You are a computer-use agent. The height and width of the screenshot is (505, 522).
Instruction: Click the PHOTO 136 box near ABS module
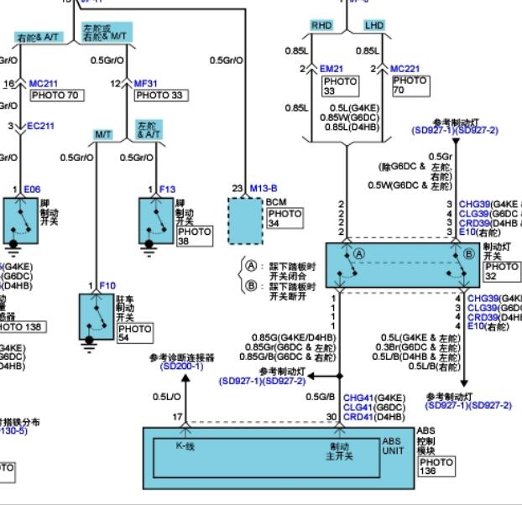click(436, 466)
